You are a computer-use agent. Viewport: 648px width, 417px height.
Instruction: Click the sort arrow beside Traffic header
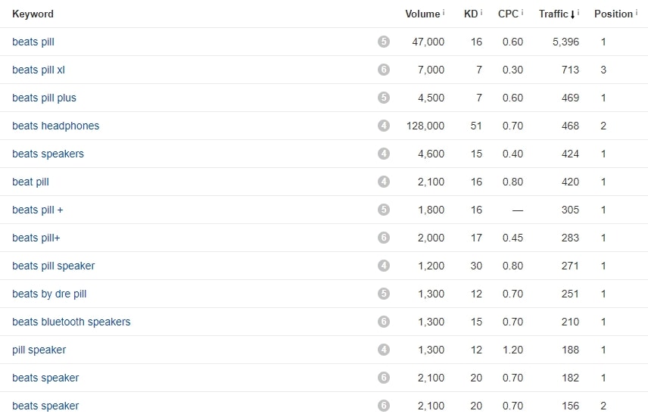point(572,14)
